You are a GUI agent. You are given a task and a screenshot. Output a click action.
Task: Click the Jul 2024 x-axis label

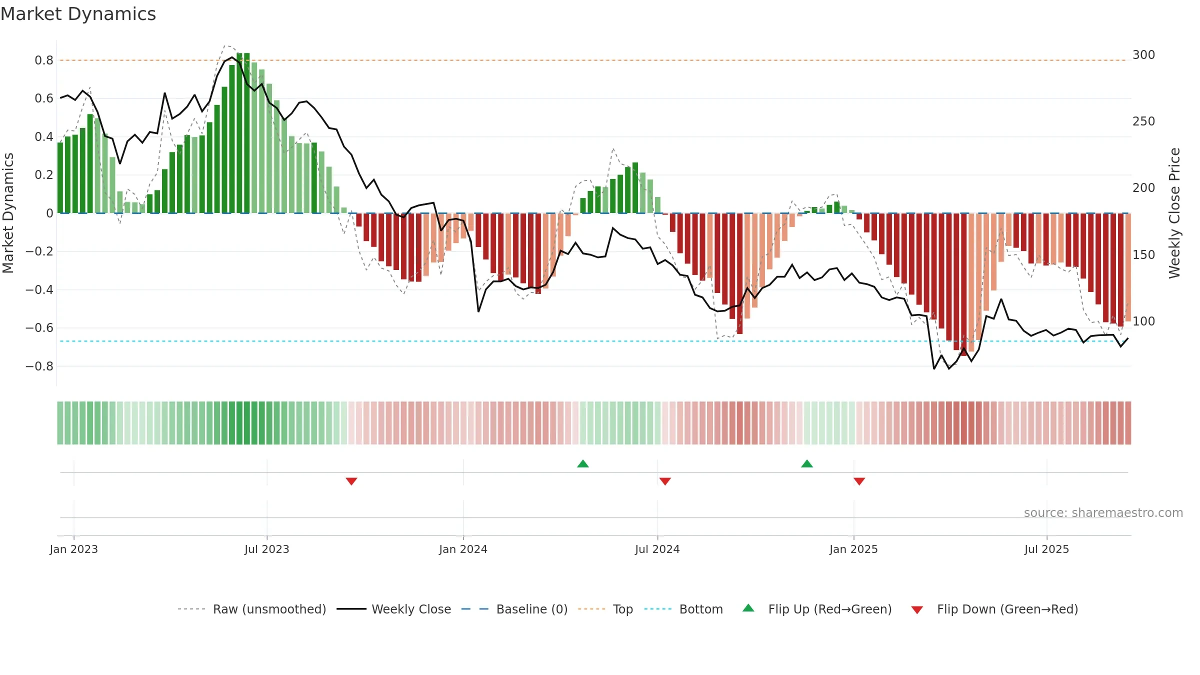(657, 549)
